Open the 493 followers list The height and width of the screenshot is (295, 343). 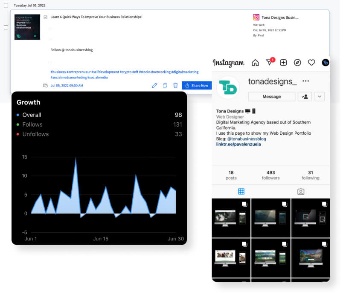tap(271, 175)
